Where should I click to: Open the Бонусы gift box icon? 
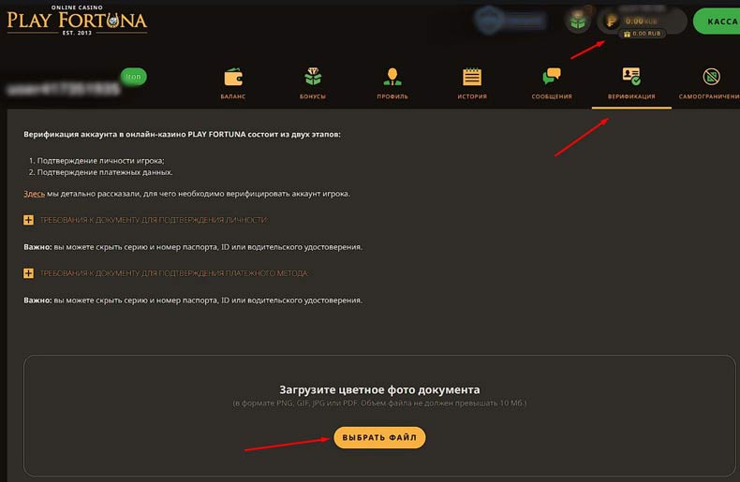[313, 77]
